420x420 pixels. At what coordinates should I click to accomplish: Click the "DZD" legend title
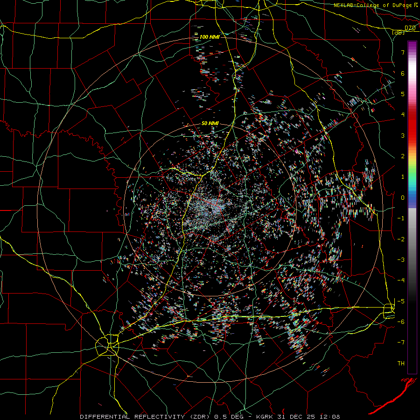click(410, 28)
